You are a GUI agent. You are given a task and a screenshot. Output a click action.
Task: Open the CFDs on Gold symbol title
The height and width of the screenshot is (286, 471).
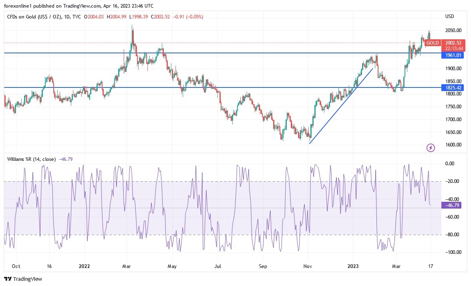[x=33, y=17]
